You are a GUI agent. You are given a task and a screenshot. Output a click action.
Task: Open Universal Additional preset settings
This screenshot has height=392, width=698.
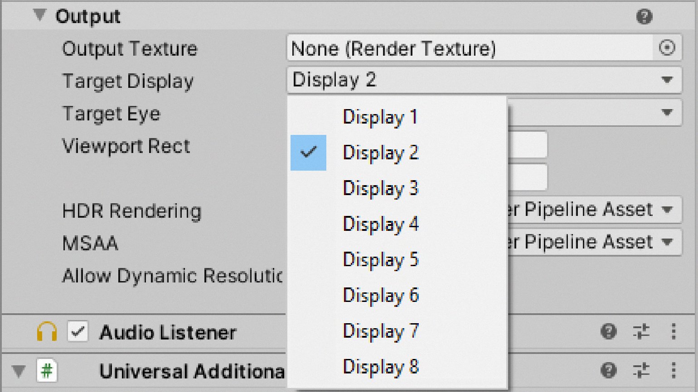[x=641, y=371]
